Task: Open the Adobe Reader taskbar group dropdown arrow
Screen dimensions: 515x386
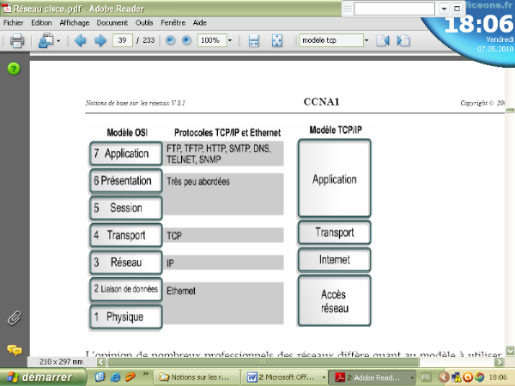Action: click(411, 377)
